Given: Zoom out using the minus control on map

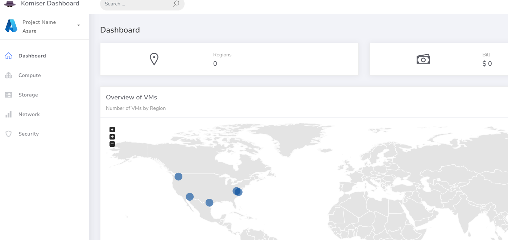Looking at the screenshot, I should point(112,144).
